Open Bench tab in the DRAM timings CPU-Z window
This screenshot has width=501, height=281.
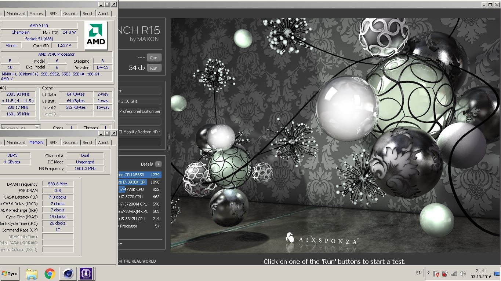click(88, 143)
